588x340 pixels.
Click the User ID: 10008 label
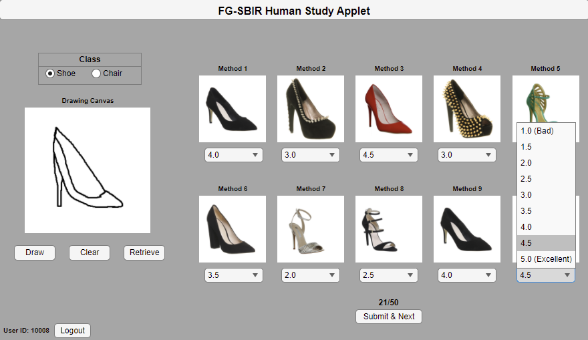pyautogui.click(x=26, y=331)
